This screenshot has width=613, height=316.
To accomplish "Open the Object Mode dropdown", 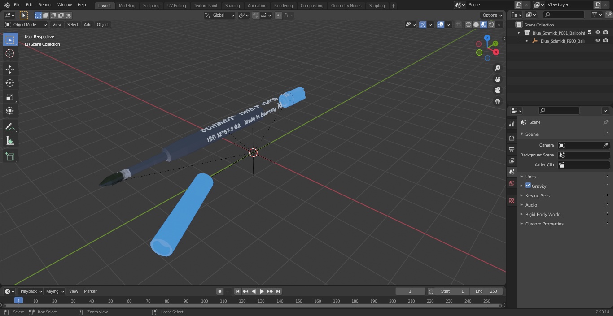I will click(x=26, y=25).
